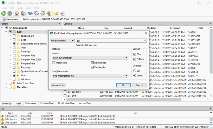Close the Contents panel with its X
The width and height of the screenshot is (213, 129).
[x=211, y=24]
